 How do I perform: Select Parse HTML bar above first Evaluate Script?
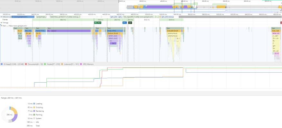point(115,31)
